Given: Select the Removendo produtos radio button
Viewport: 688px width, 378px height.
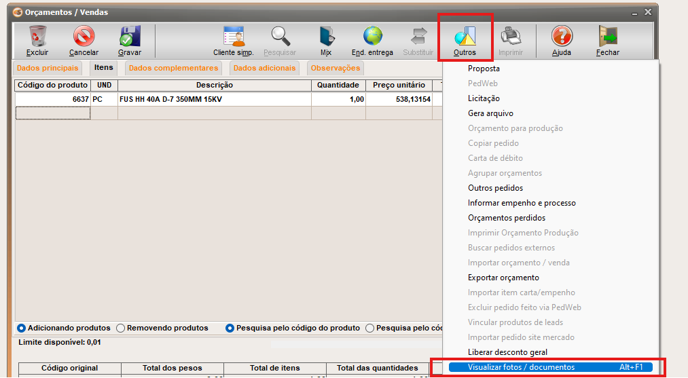Looking at the screenshot, I should (121, 328).
